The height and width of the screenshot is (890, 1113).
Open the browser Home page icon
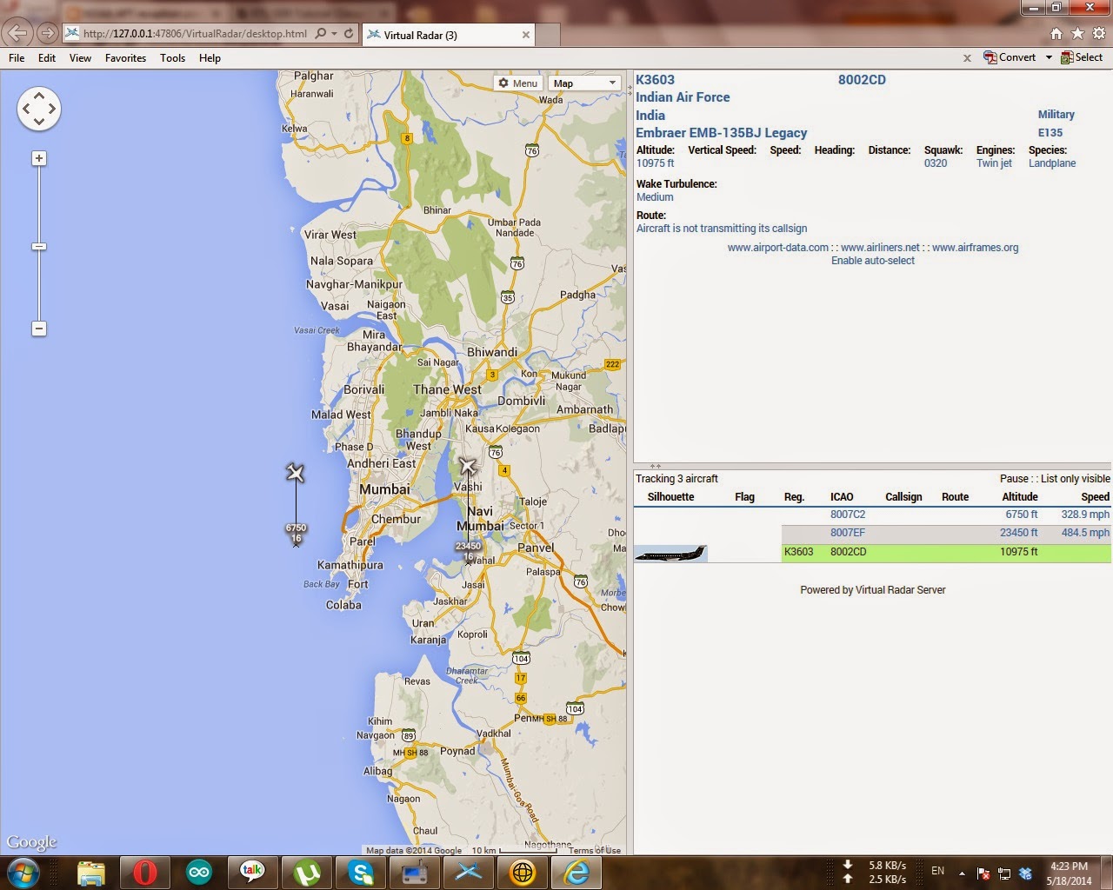click(x=1056, y=34)
